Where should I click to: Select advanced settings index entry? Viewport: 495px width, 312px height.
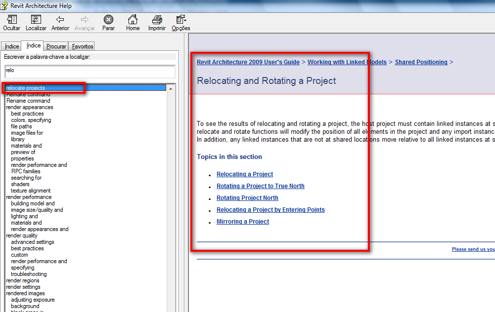(x=33, y=242)
